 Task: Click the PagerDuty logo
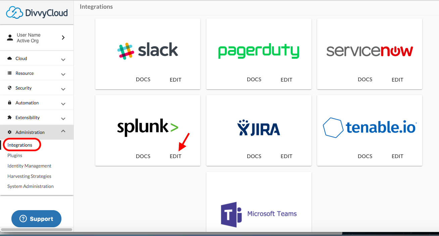[258, 51]
